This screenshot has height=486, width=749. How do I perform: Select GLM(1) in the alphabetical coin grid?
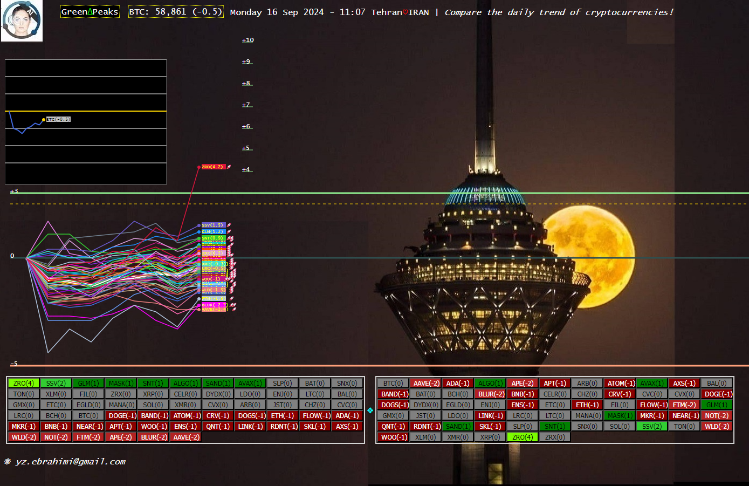[x=717, y=405]
